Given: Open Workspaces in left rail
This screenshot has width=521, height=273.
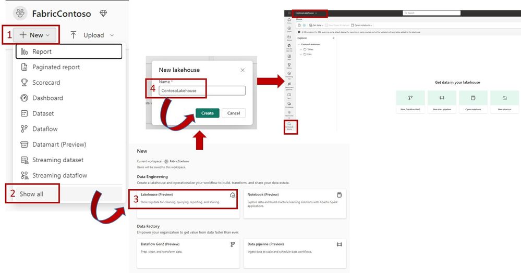Looking at the screenshot, I should click(289, 105).
